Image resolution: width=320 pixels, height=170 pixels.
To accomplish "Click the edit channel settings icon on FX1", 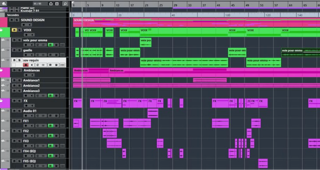I will (x=38, y=126).
